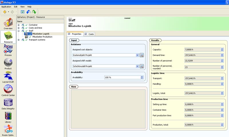229x137 pixels.
Task: Click the Costs tab icon
Action: point(86,34)
